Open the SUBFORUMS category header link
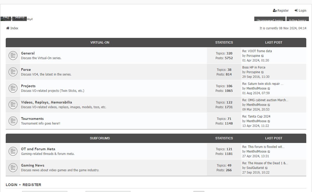The width and height of the screenshot is (312, 192). [x=100, y=138]
